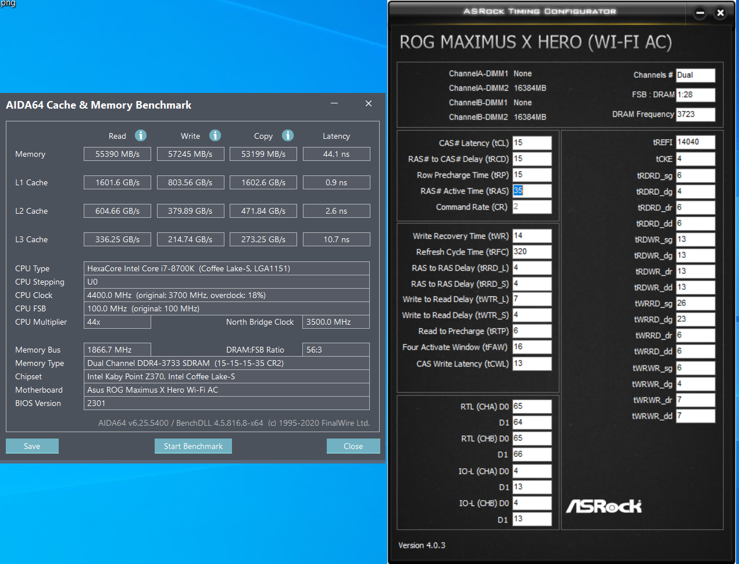Viewport: 739px width, 564px height.
Task: Minimize the AIDA64 benchmark window
Action: click(334, 103)
